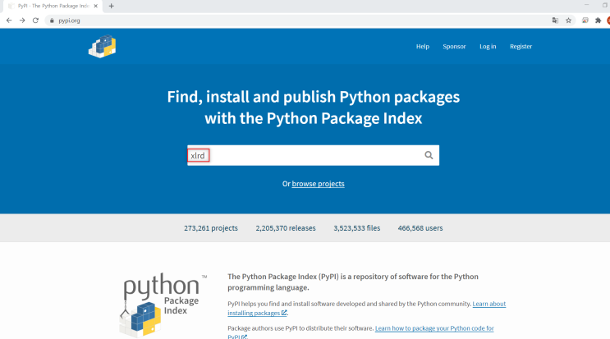Open a new tab with the plus button
Screen dimensions: 610x339
click(112, 6)
